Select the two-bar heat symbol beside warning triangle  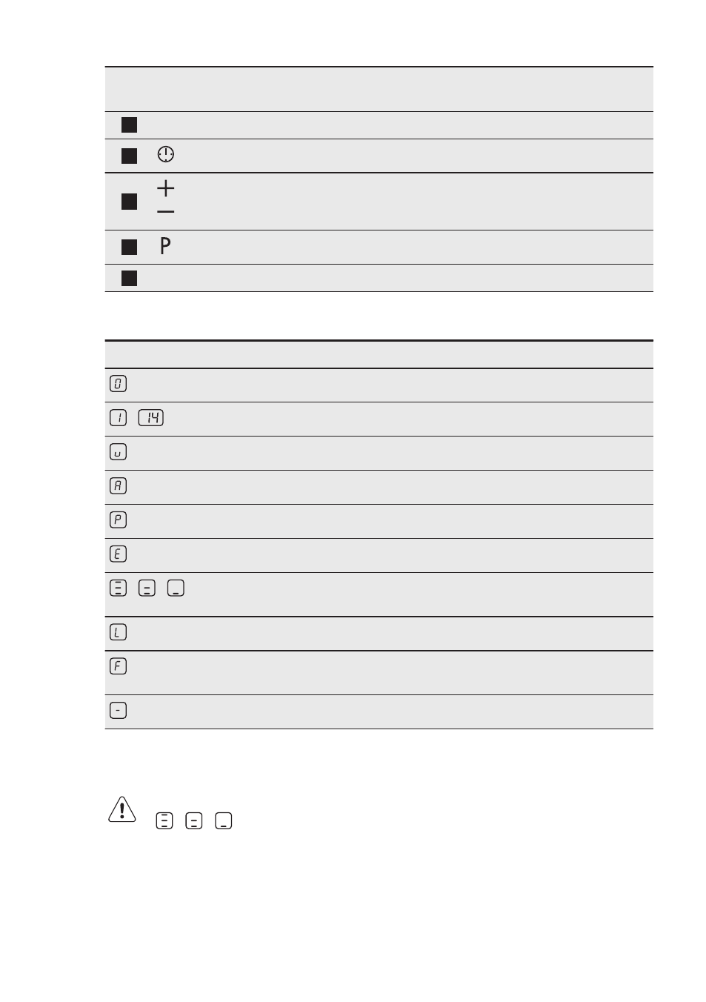point(194,821)
